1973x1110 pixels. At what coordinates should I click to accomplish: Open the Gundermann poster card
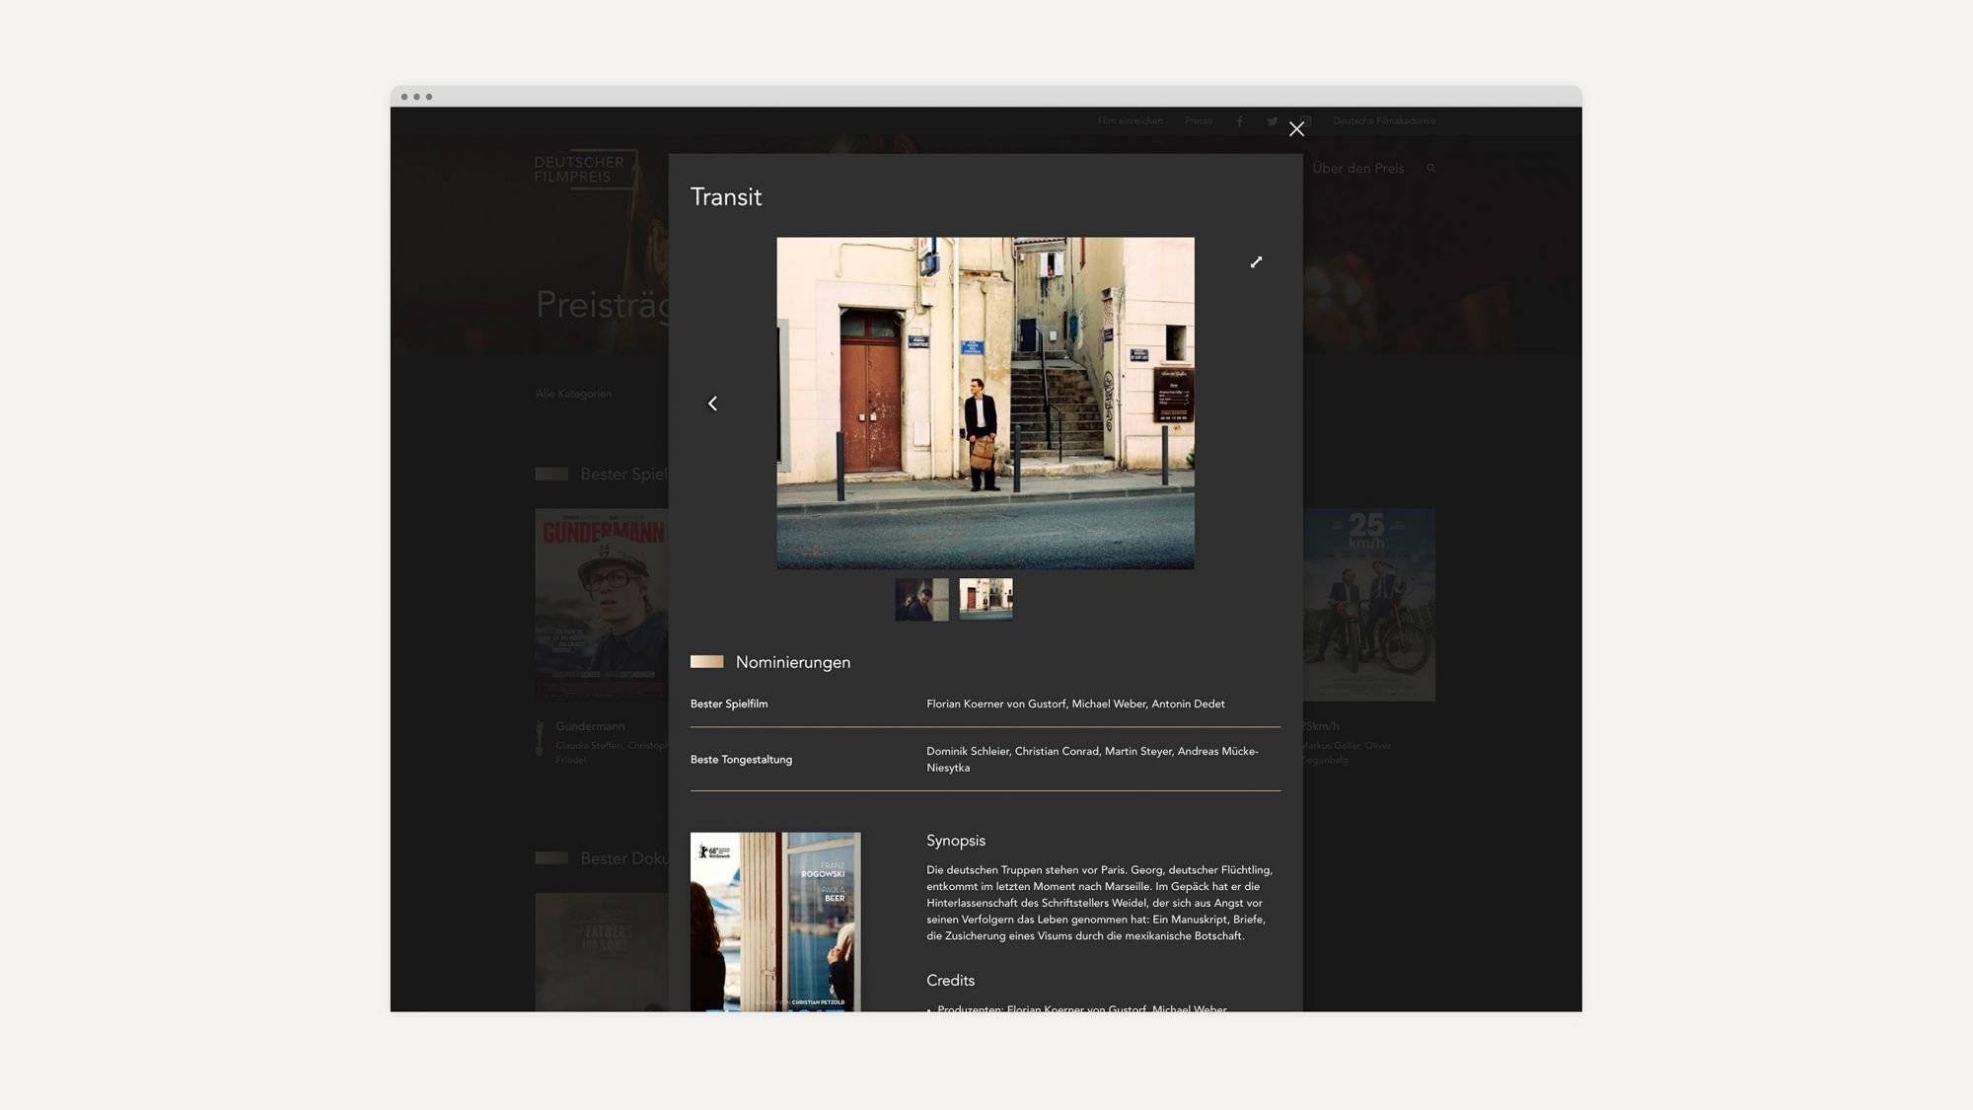(602, 605)
